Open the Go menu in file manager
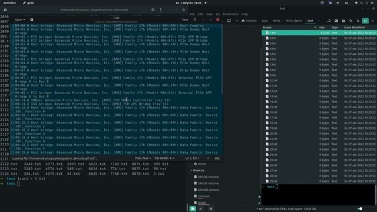 [x=217, y=14]
